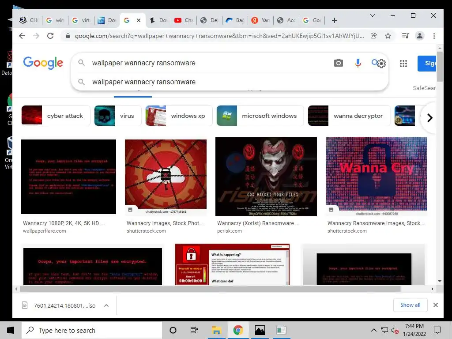Open Google apps grid
The image size is (452, 339).
[403, 64]
